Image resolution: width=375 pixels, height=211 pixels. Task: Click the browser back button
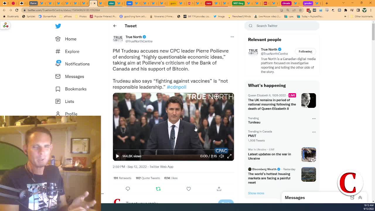(x=4, y=10)
